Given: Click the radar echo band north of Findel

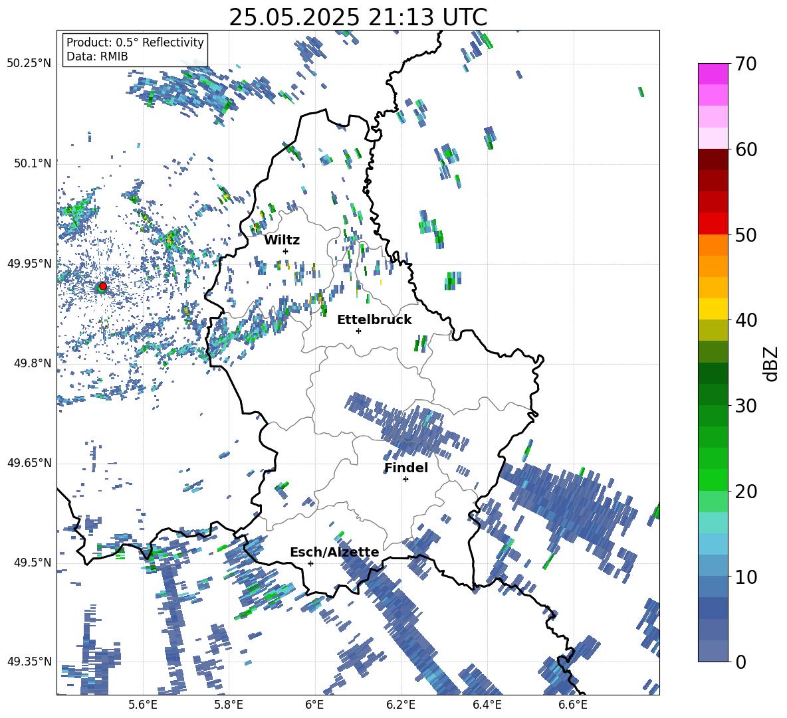Looking at the screenshot, I should 407,425.
